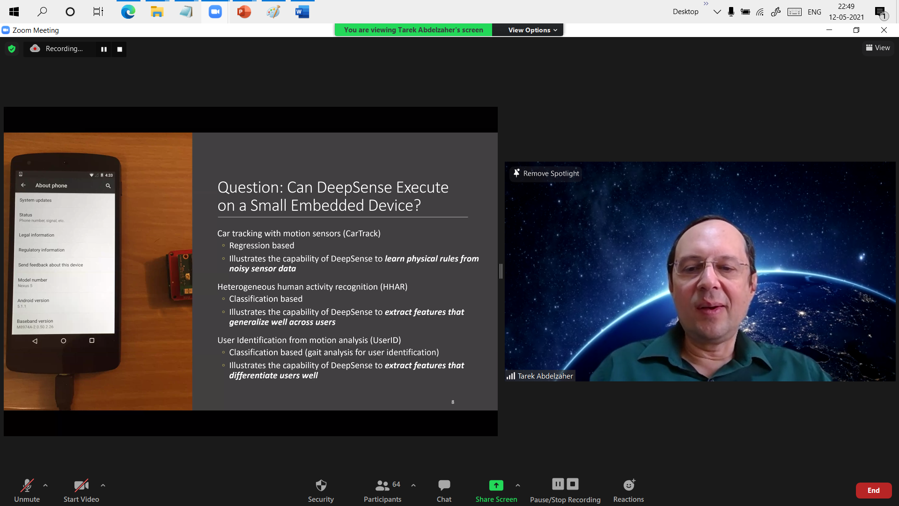Expand Desktop toolbar chevrons
Screen dimensions: 899x506
pyautogui.click(x=706, y=4)
